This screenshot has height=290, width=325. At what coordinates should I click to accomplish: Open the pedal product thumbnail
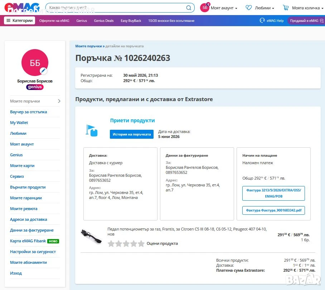91,237
